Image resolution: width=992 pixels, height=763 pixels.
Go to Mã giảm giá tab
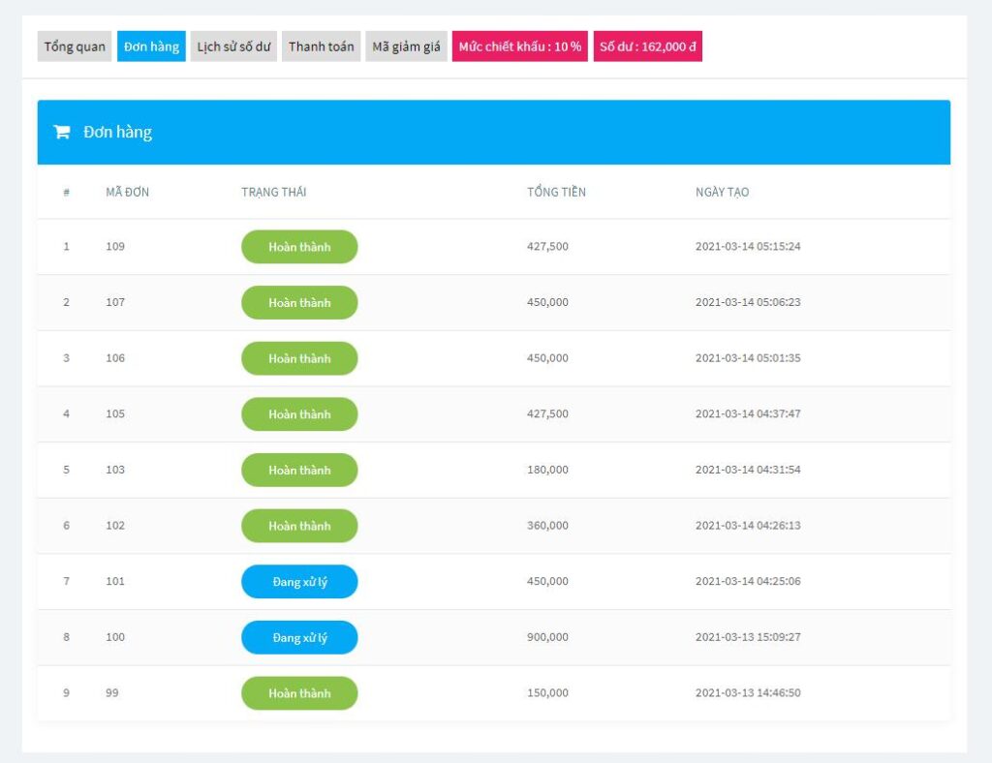click(x=406, y=46)
